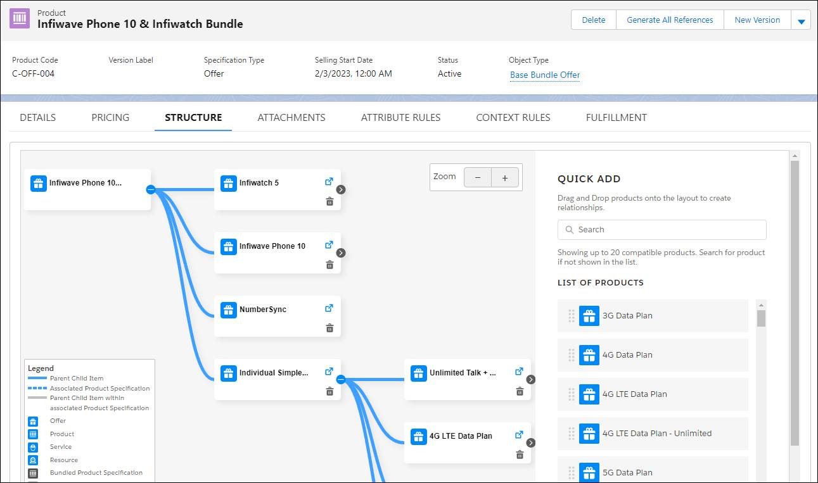
Task: Click the NumberSync offer gift icon
Action: (x=229, y=310)
